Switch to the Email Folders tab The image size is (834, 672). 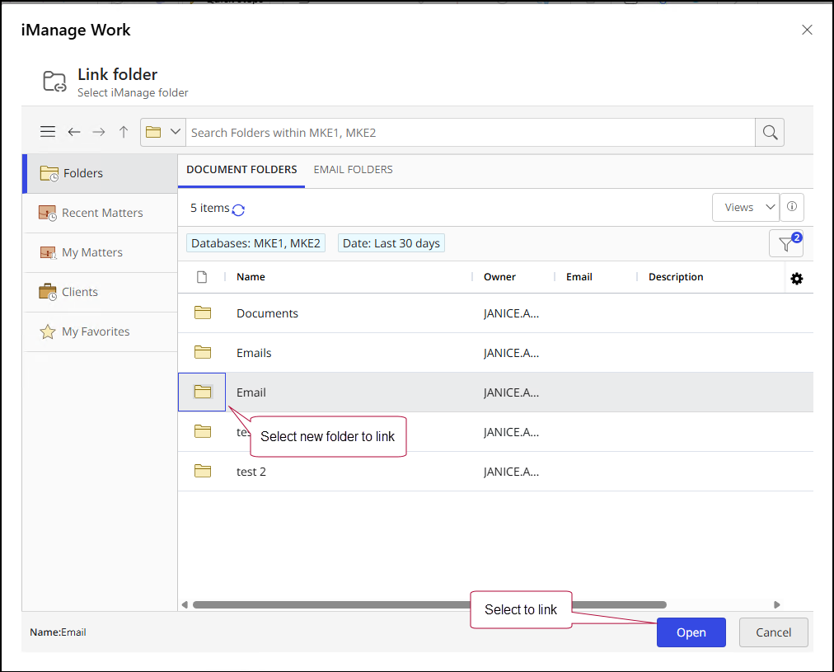(353, 170)
